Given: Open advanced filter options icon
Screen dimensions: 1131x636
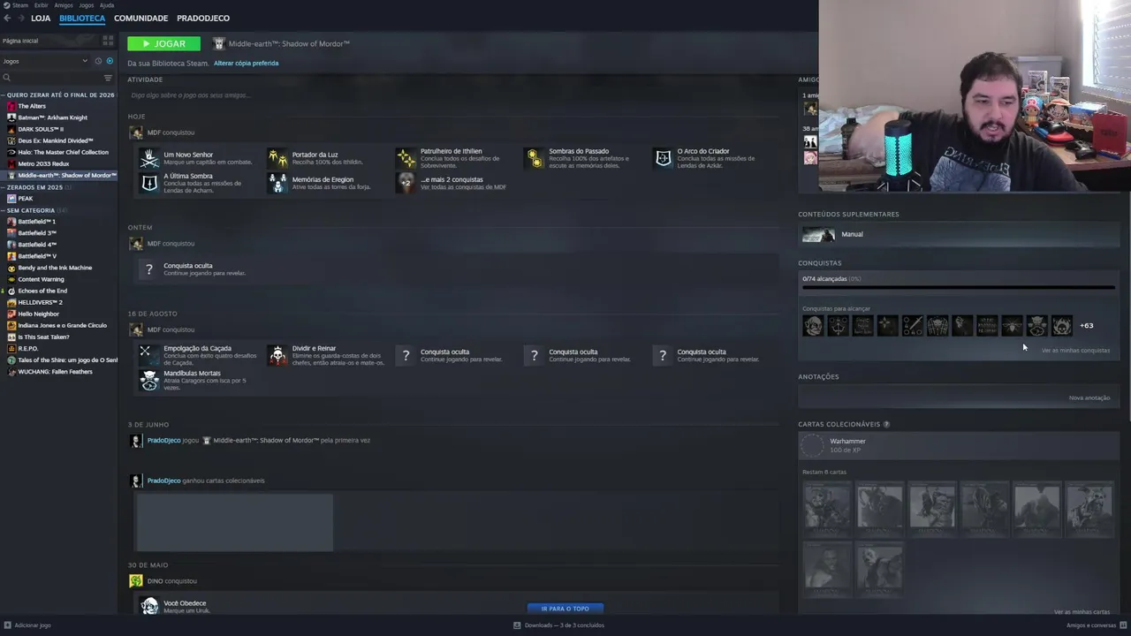Looking at the screenshot, I should [x=109, y=78].
